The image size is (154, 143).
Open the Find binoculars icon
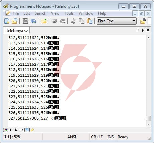(x=143, y=21)
